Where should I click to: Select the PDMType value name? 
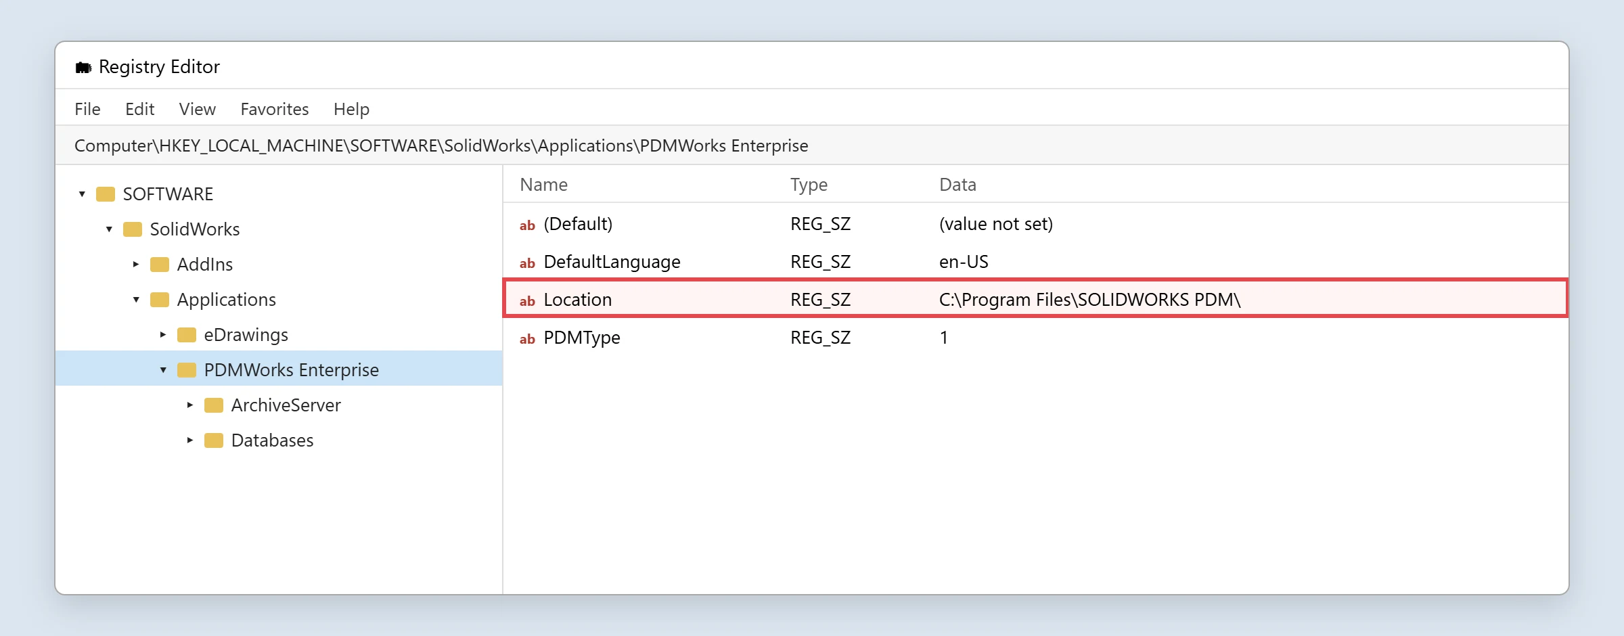tap(582, 338)
